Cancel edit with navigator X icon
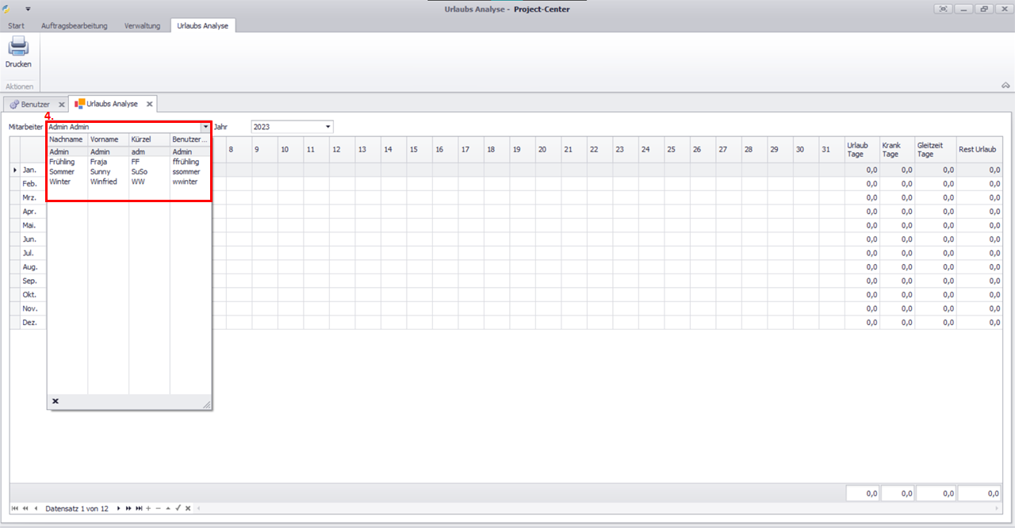This screenshot has height=528, width=1015. pyautogui.click(x=188, y=508)
